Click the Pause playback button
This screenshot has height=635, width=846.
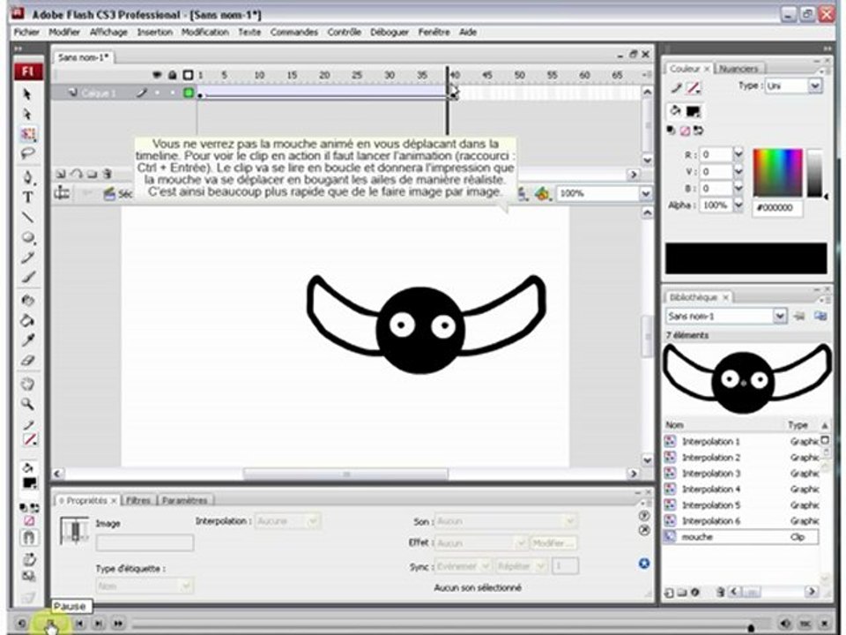pyautogui.click(x=50, y=624)
